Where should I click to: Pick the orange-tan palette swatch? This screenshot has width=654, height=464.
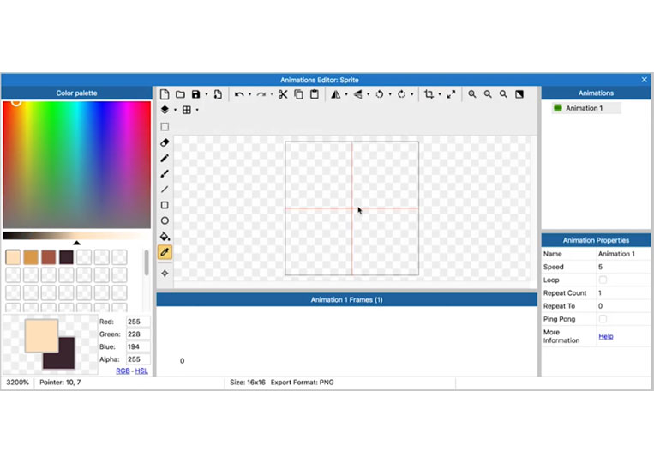click(x=31, y=257)
